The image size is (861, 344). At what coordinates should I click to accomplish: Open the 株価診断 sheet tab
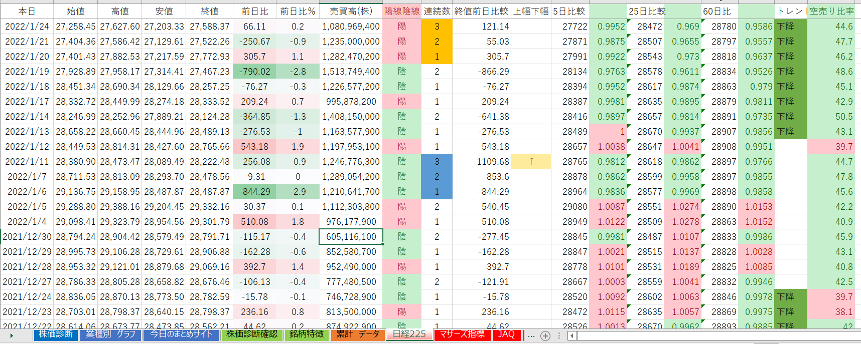[56, 334]
